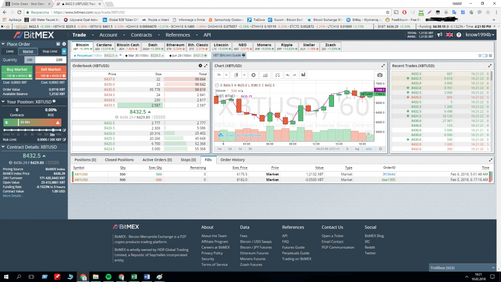Select the Ethereum instrument tab
Viewport: 501px width, 282px height.
click(175, 47)
